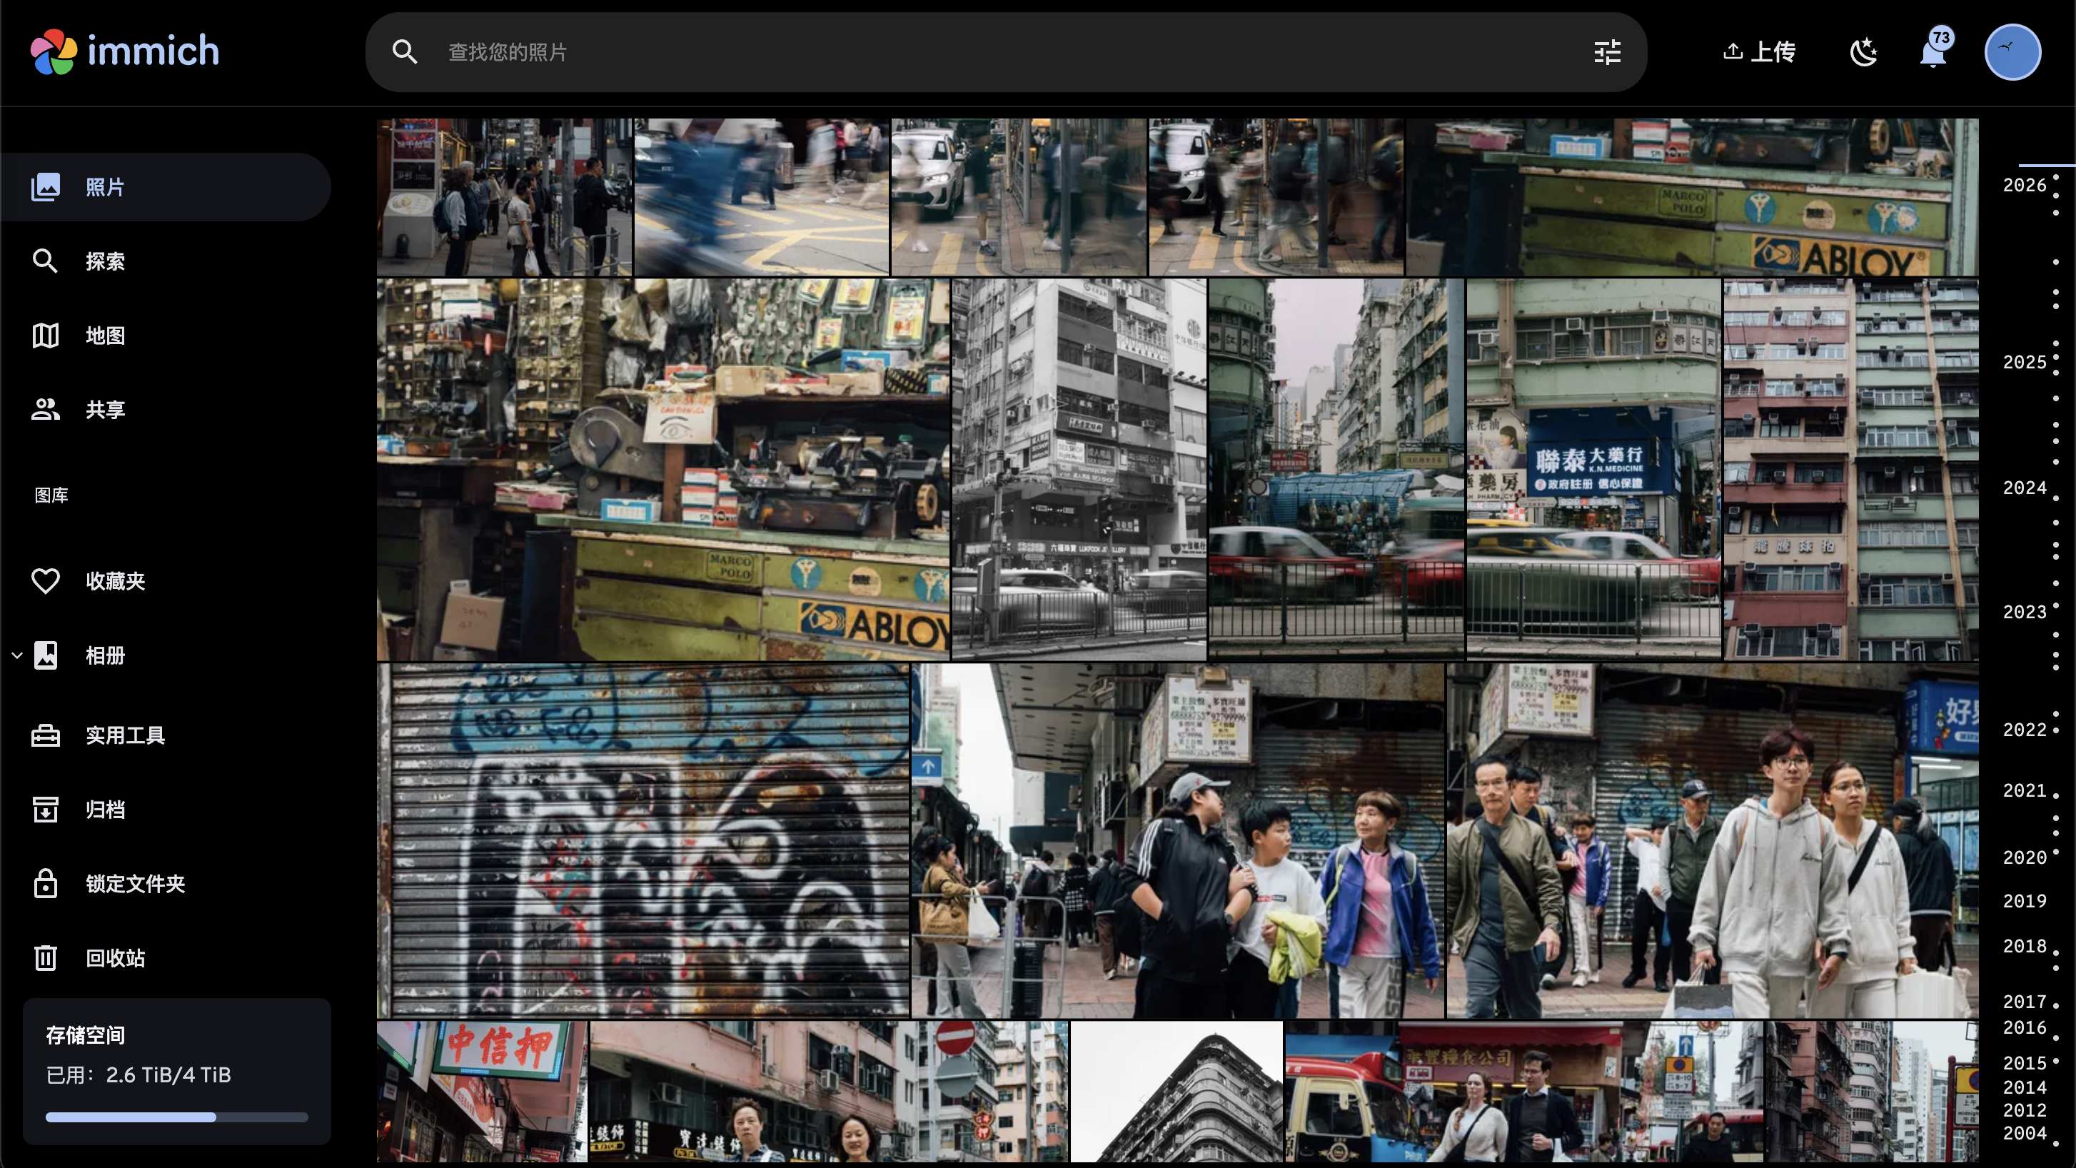Viewport: 2076px width, 1168px height.
Task: Click the storage usage progress bar
Action: [x=176, y=1117]
